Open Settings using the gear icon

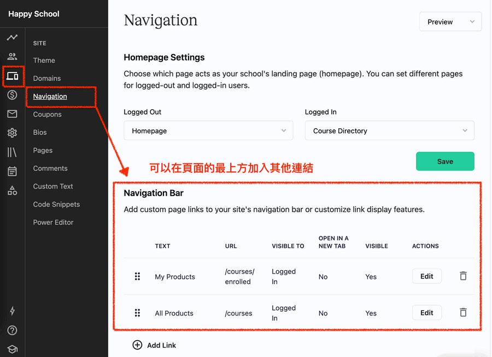(12, 133)
